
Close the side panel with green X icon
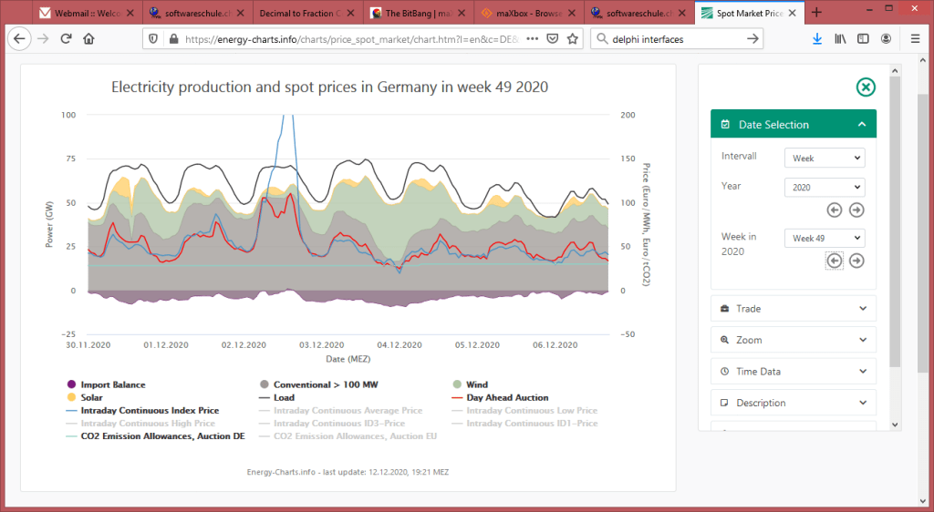[865, 87]
